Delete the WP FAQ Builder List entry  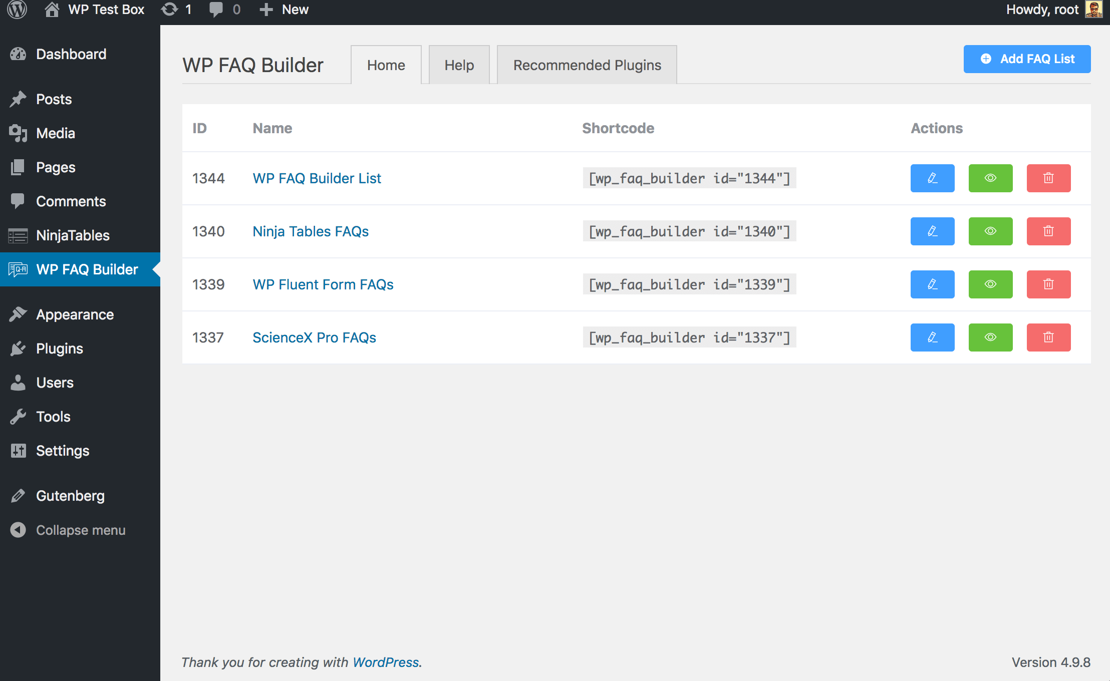(1048, 178)
